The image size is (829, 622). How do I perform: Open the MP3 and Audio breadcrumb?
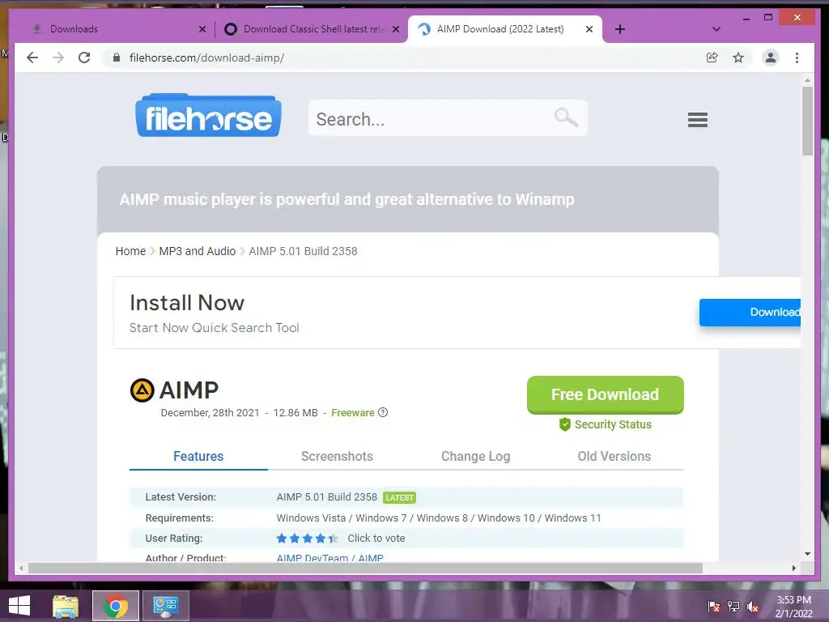(x=198, y=251)
